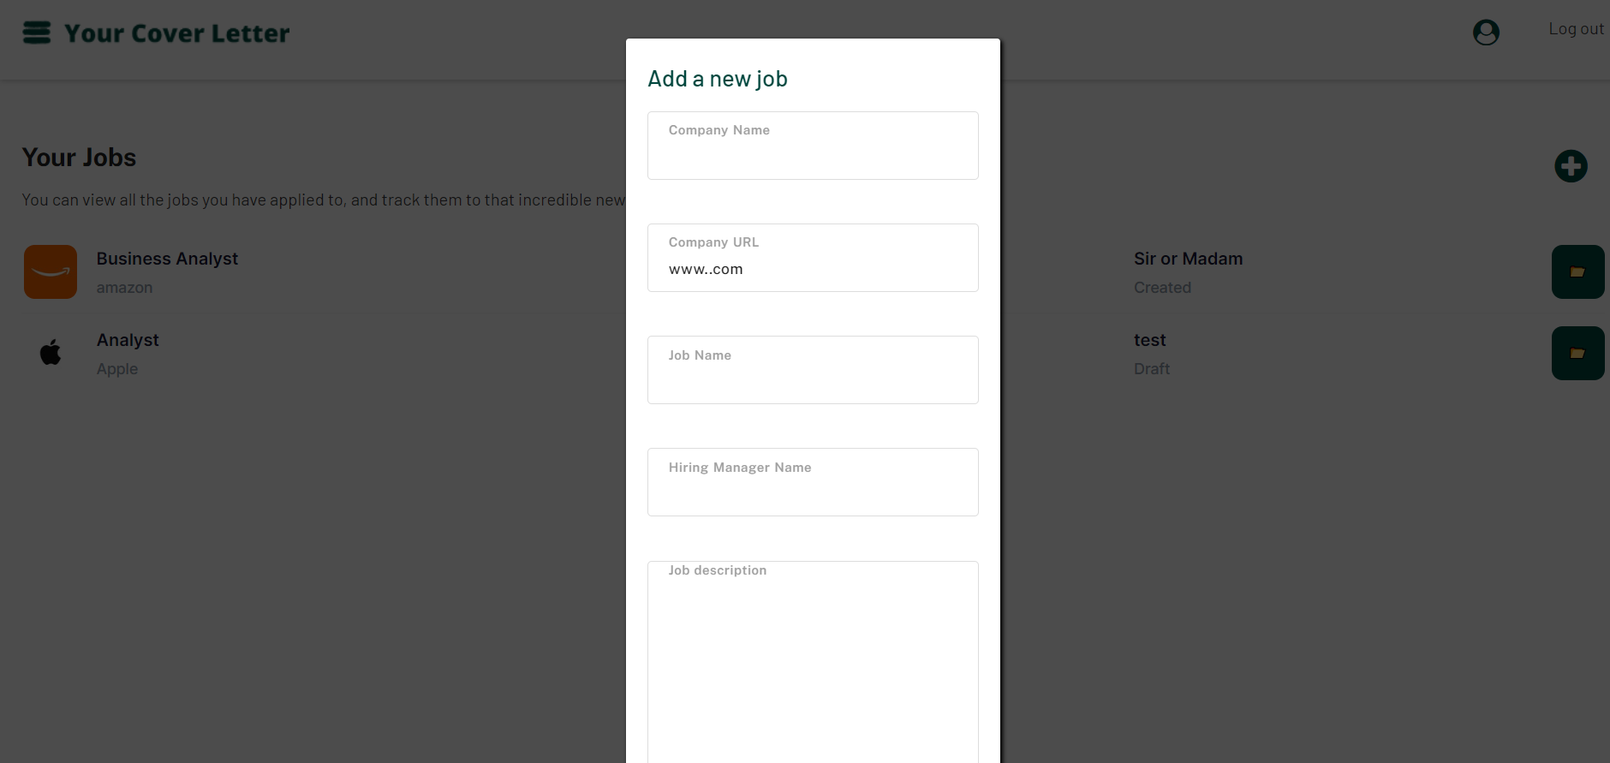The width and height of the screenshot is (1610, 763).
Task: Click the amazon company name text
Action: click(x=124, y=288)
